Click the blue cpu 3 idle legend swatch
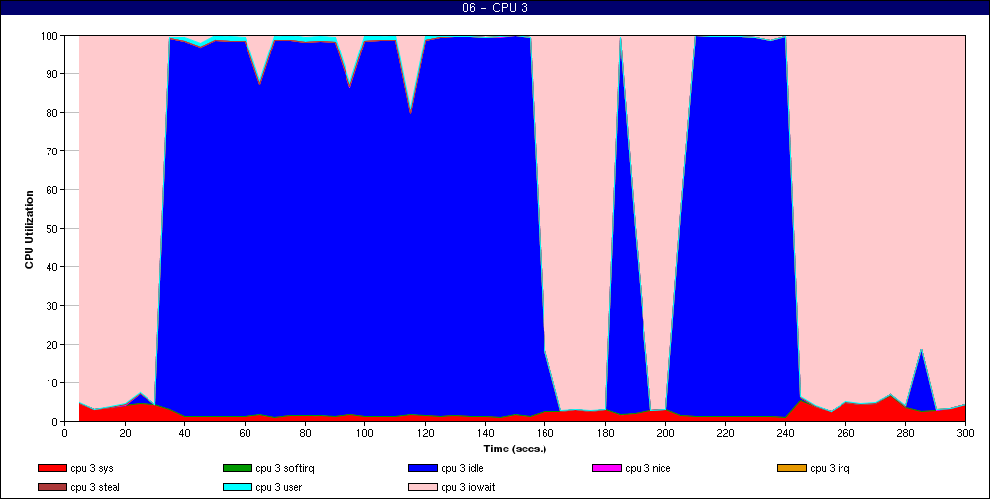This screenshot has height=499, width=990. [423, 468]
